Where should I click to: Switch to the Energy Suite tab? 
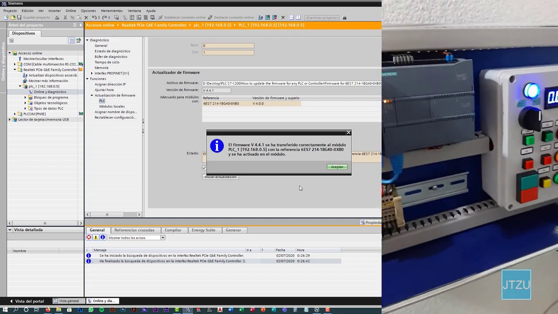click(x=204, y=230)
